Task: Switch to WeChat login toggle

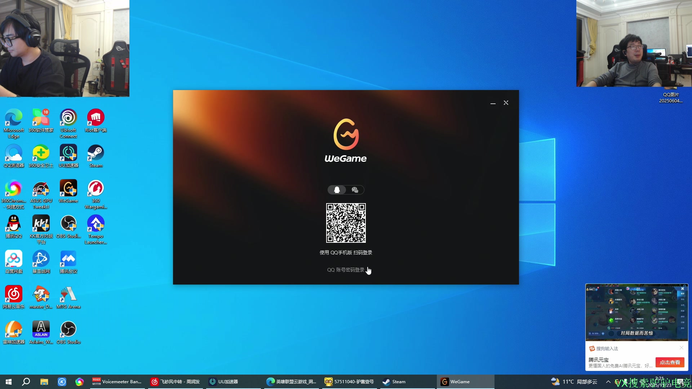Action: tap(355, 190)
